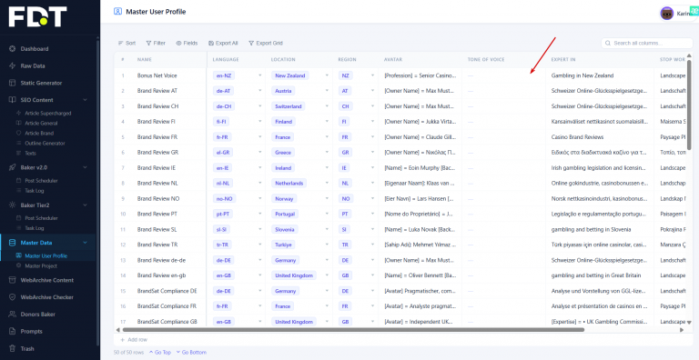
Task: Click the Prompts document icon
Action: (13, 332)
